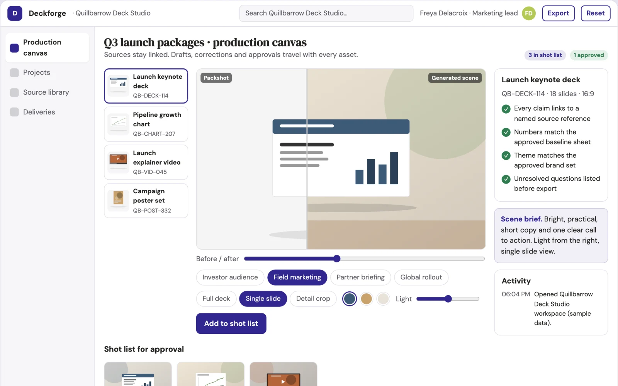Click the Generated scene label
618x386 pixels.
[455, 78]
